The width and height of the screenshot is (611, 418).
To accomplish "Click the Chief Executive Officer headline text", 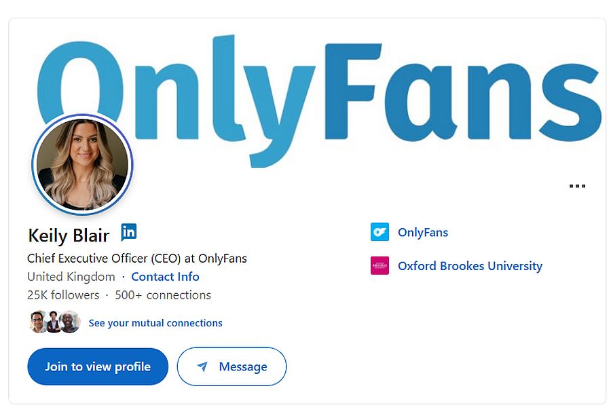I will click(x=137, y=259).
